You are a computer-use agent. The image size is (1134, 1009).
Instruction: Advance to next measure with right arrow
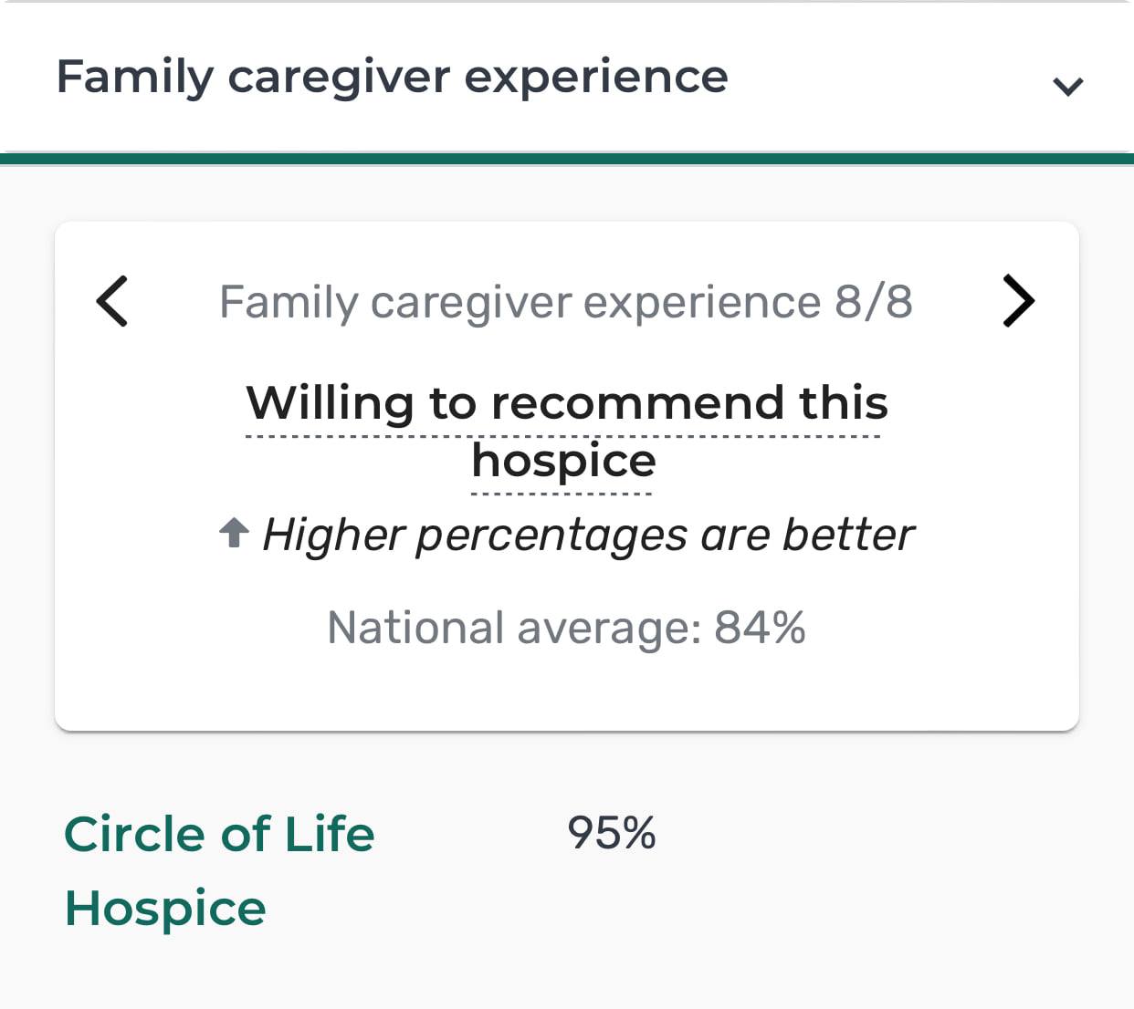[1019, 300]
